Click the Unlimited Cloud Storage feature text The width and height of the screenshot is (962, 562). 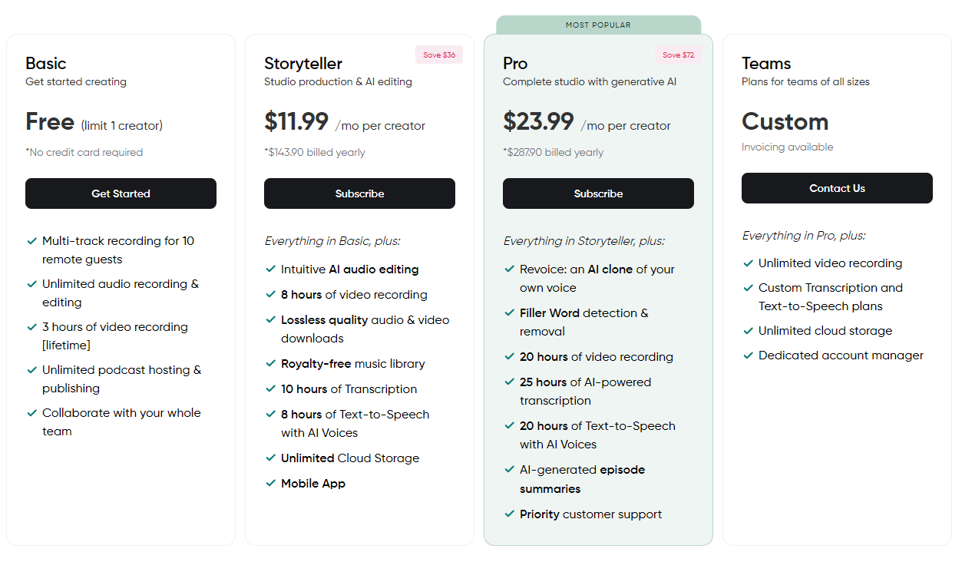350,458
